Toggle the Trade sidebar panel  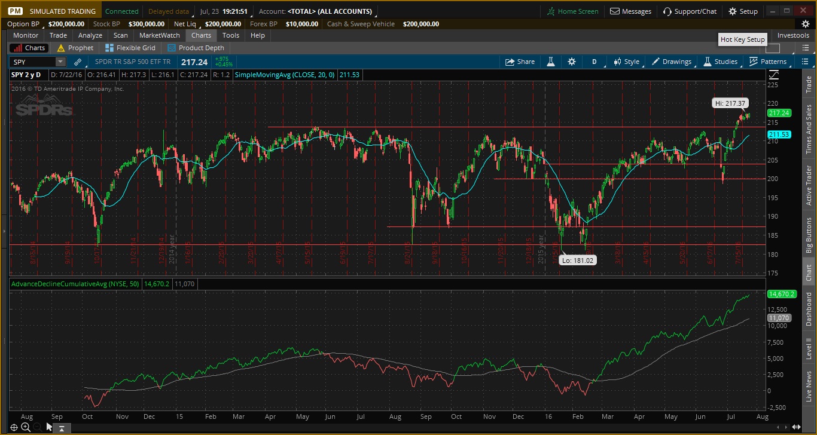[809, 84]
